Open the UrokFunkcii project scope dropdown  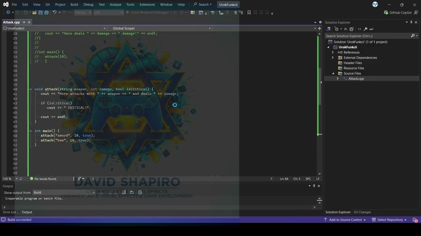[x=54, y=29]
